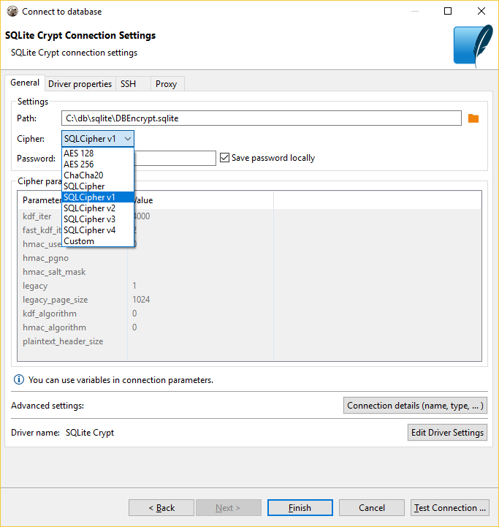Click legacy parameter name

click(x=35, y=286)
